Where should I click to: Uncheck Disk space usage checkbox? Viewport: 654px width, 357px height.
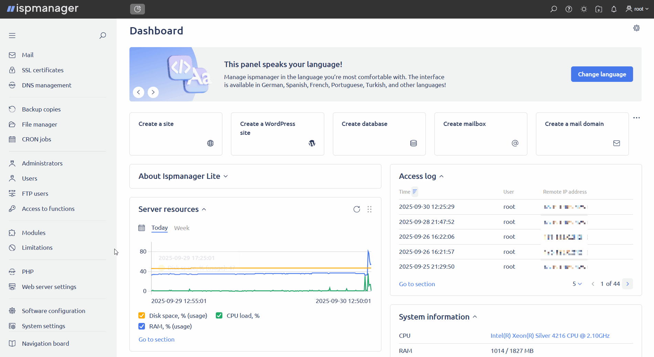click(x=141, y=316)
